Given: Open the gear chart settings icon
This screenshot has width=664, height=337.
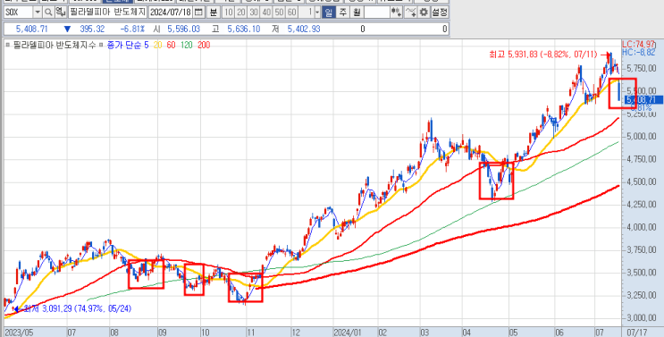Looking at the screenshot, I should (424, 13).
